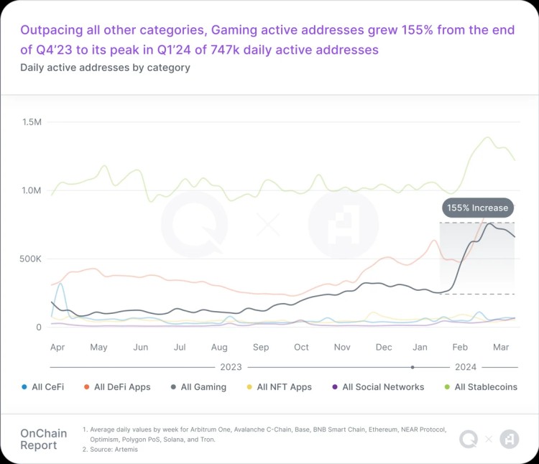The width and height of the screenshot is (539, 464).
Task: Click the X between watermark logos
Action: point(269,224)
